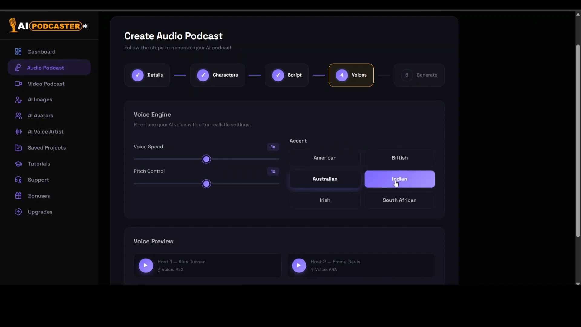Screen dimensions: 581x327
Task: Select the Irish accent option
Action: tap(325, 200)
